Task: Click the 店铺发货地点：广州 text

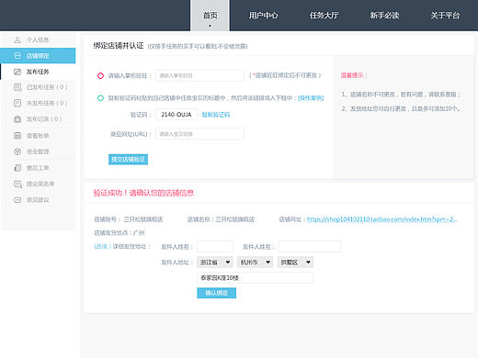Action: pyautogui.click(x=119, y=233)
